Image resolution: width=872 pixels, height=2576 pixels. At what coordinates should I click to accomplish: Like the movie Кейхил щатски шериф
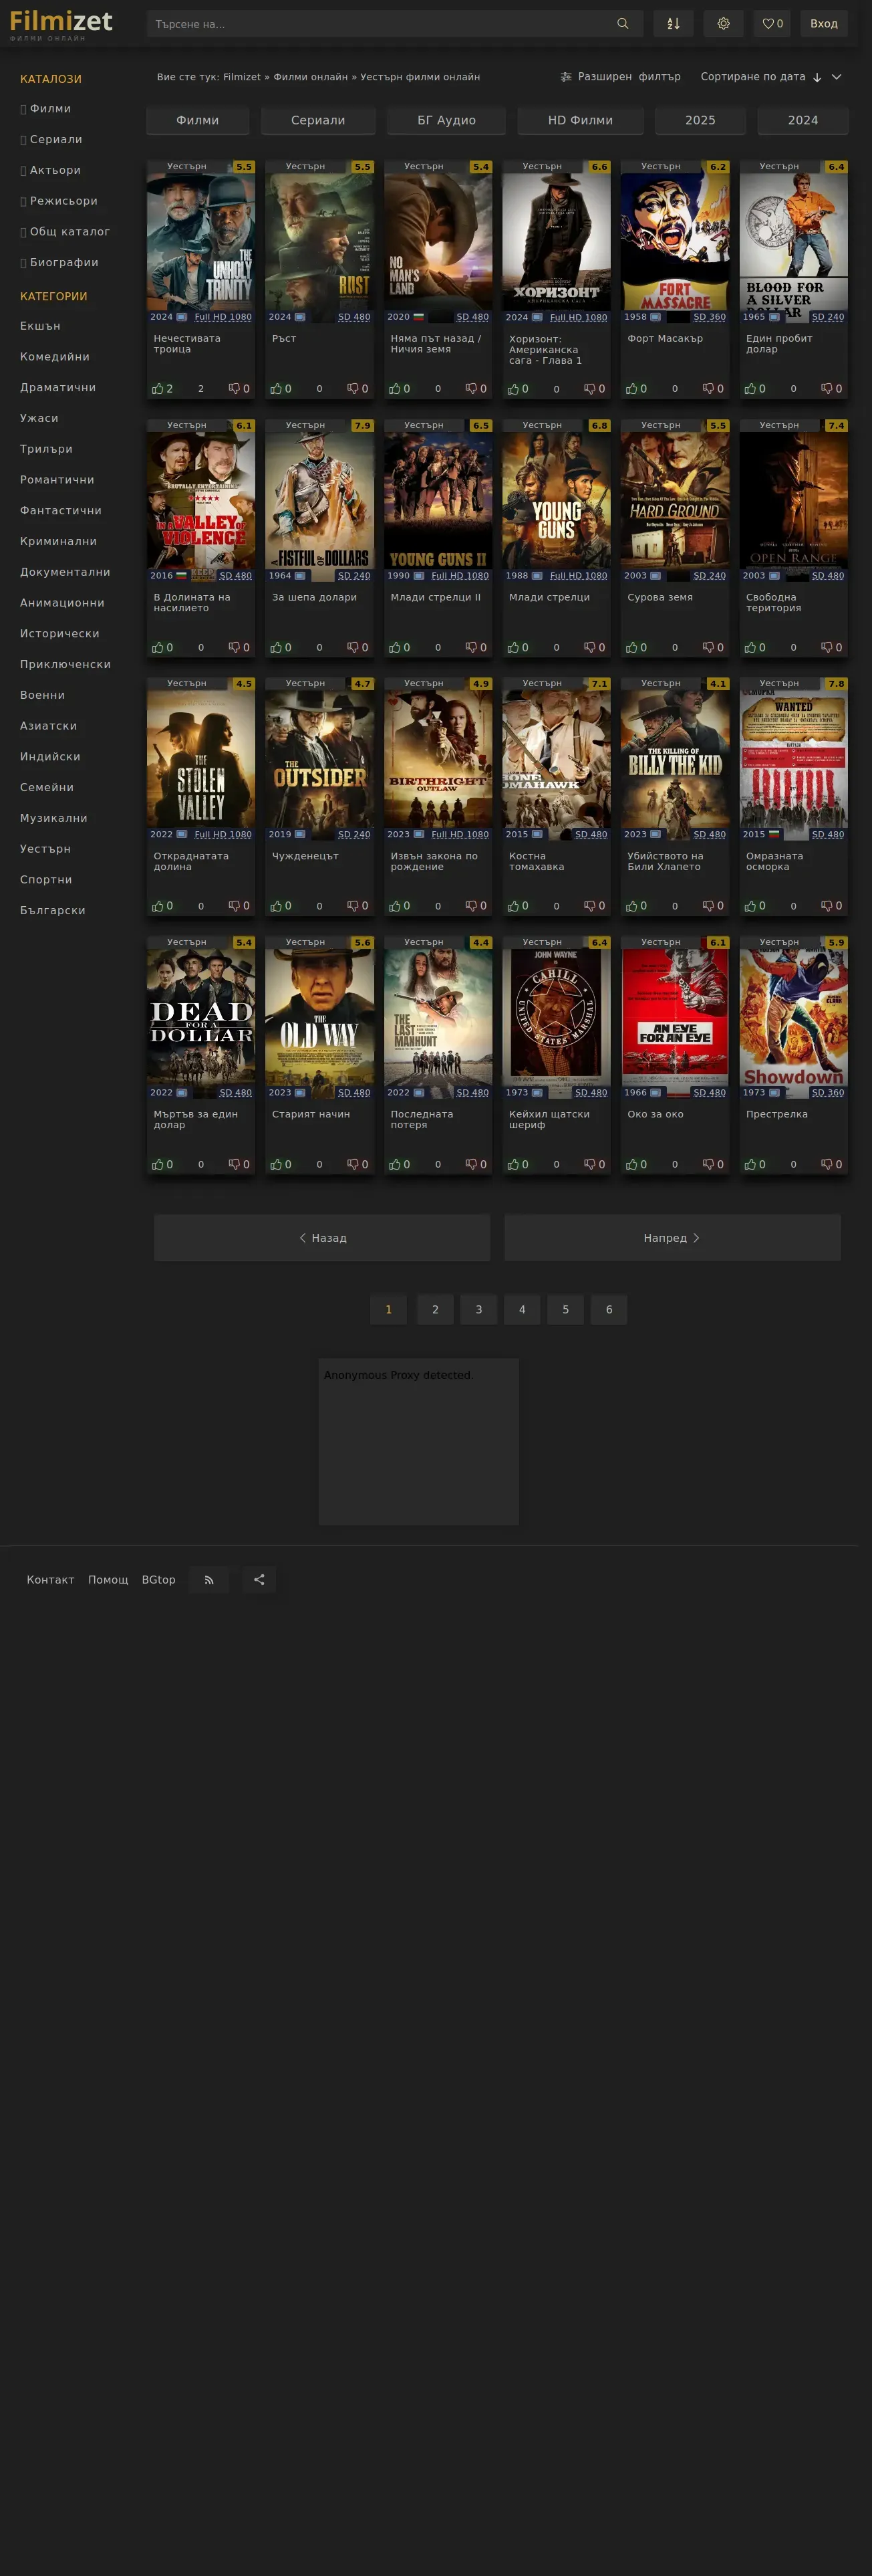click(519, 1165)
